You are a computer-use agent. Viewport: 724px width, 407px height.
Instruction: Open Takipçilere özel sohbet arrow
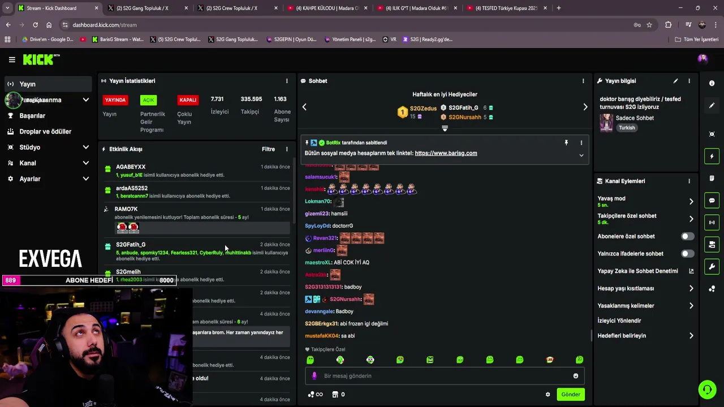tap(691, 219)
